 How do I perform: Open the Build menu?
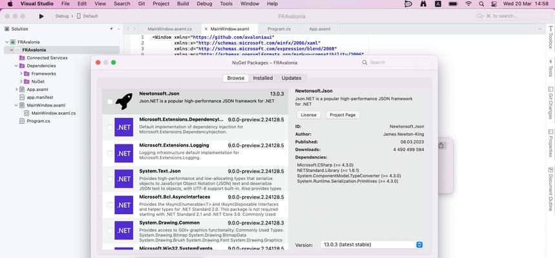tap(183, 4)
